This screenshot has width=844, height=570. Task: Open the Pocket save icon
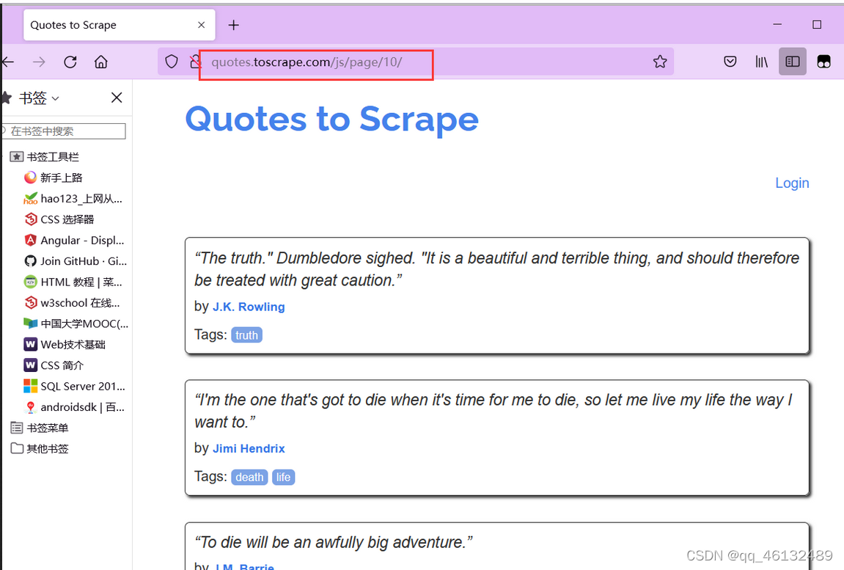[730, 62]
